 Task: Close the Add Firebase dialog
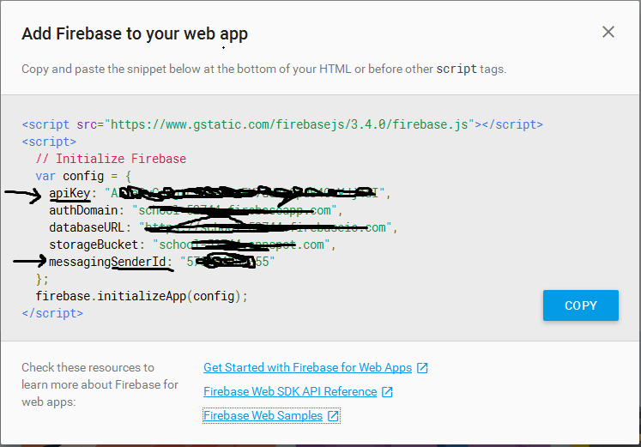pyautogui.click(x=608, y=32)
